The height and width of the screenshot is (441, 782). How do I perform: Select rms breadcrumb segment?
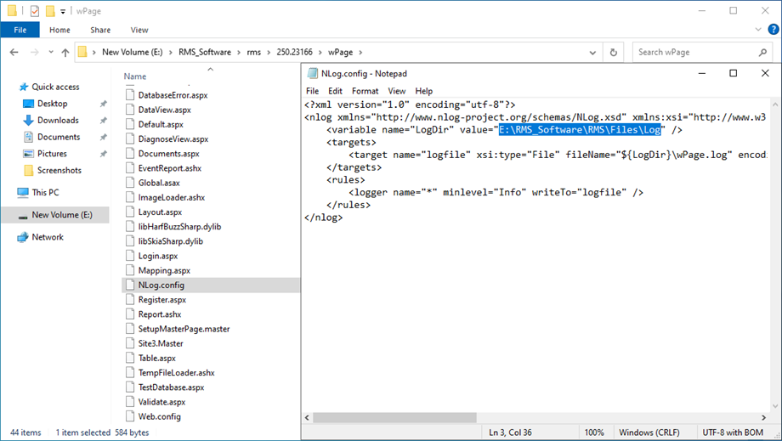(254, 52)
